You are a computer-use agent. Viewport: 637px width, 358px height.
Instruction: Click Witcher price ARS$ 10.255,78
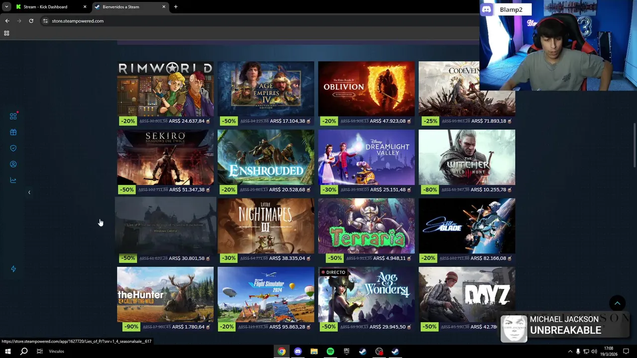click(x=489, y=189)
